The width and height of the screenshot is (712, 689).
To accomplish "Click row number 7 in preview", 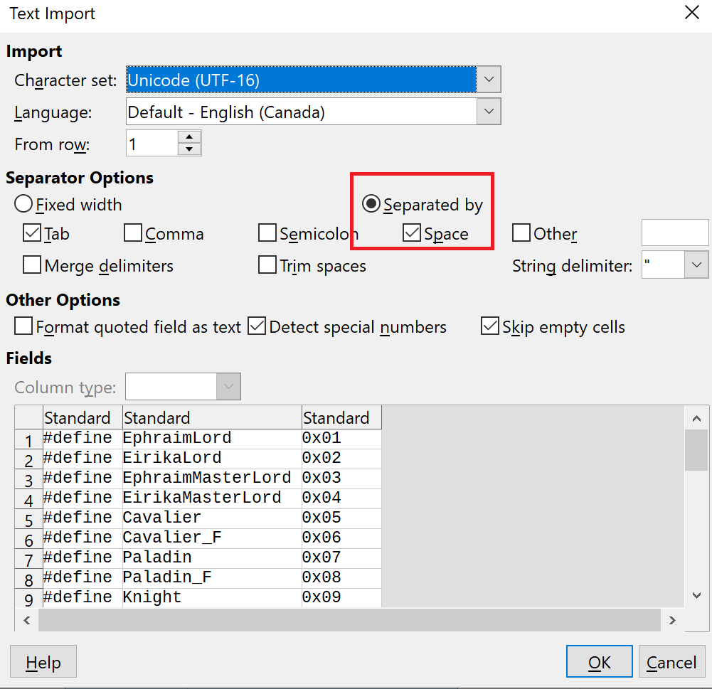I will (x=28, y=559).
